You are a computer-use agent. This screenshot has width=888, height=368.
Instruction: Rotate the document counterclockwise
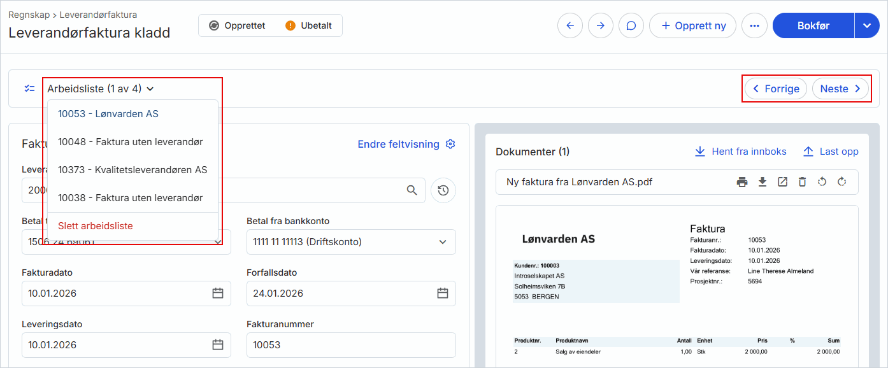click(822, 182)
